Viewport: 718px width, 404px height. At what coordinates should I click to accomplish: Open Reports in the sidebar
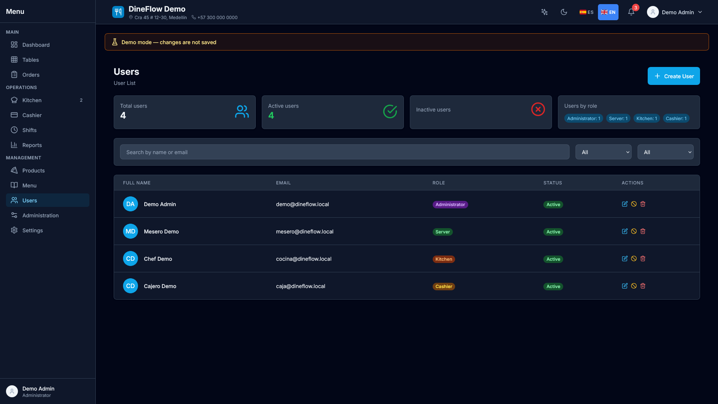coord(47,145)
